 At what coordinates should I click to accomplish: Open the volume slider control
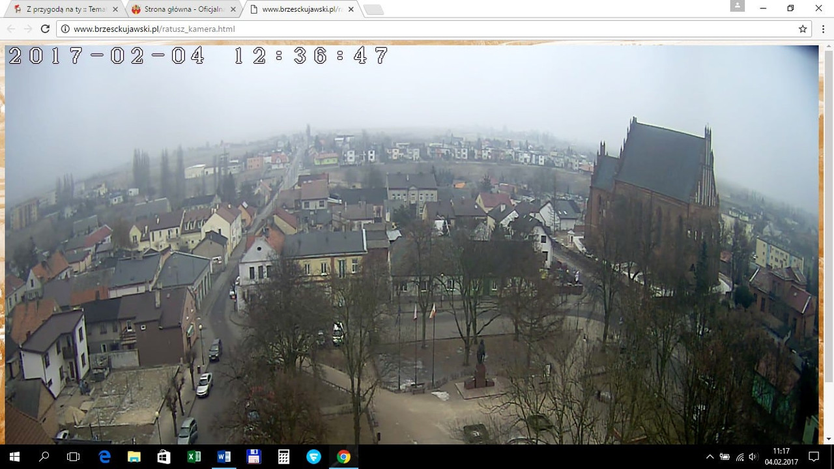(753, 457)
